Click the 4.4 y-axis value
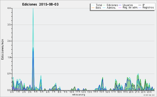Viewport: 157px width, 97px height. (9, 8)
